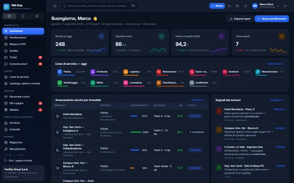This screenshot has width=294, height=183.
Task: Open Pianificazione in sidebar
Action: [x=23, y=38]
